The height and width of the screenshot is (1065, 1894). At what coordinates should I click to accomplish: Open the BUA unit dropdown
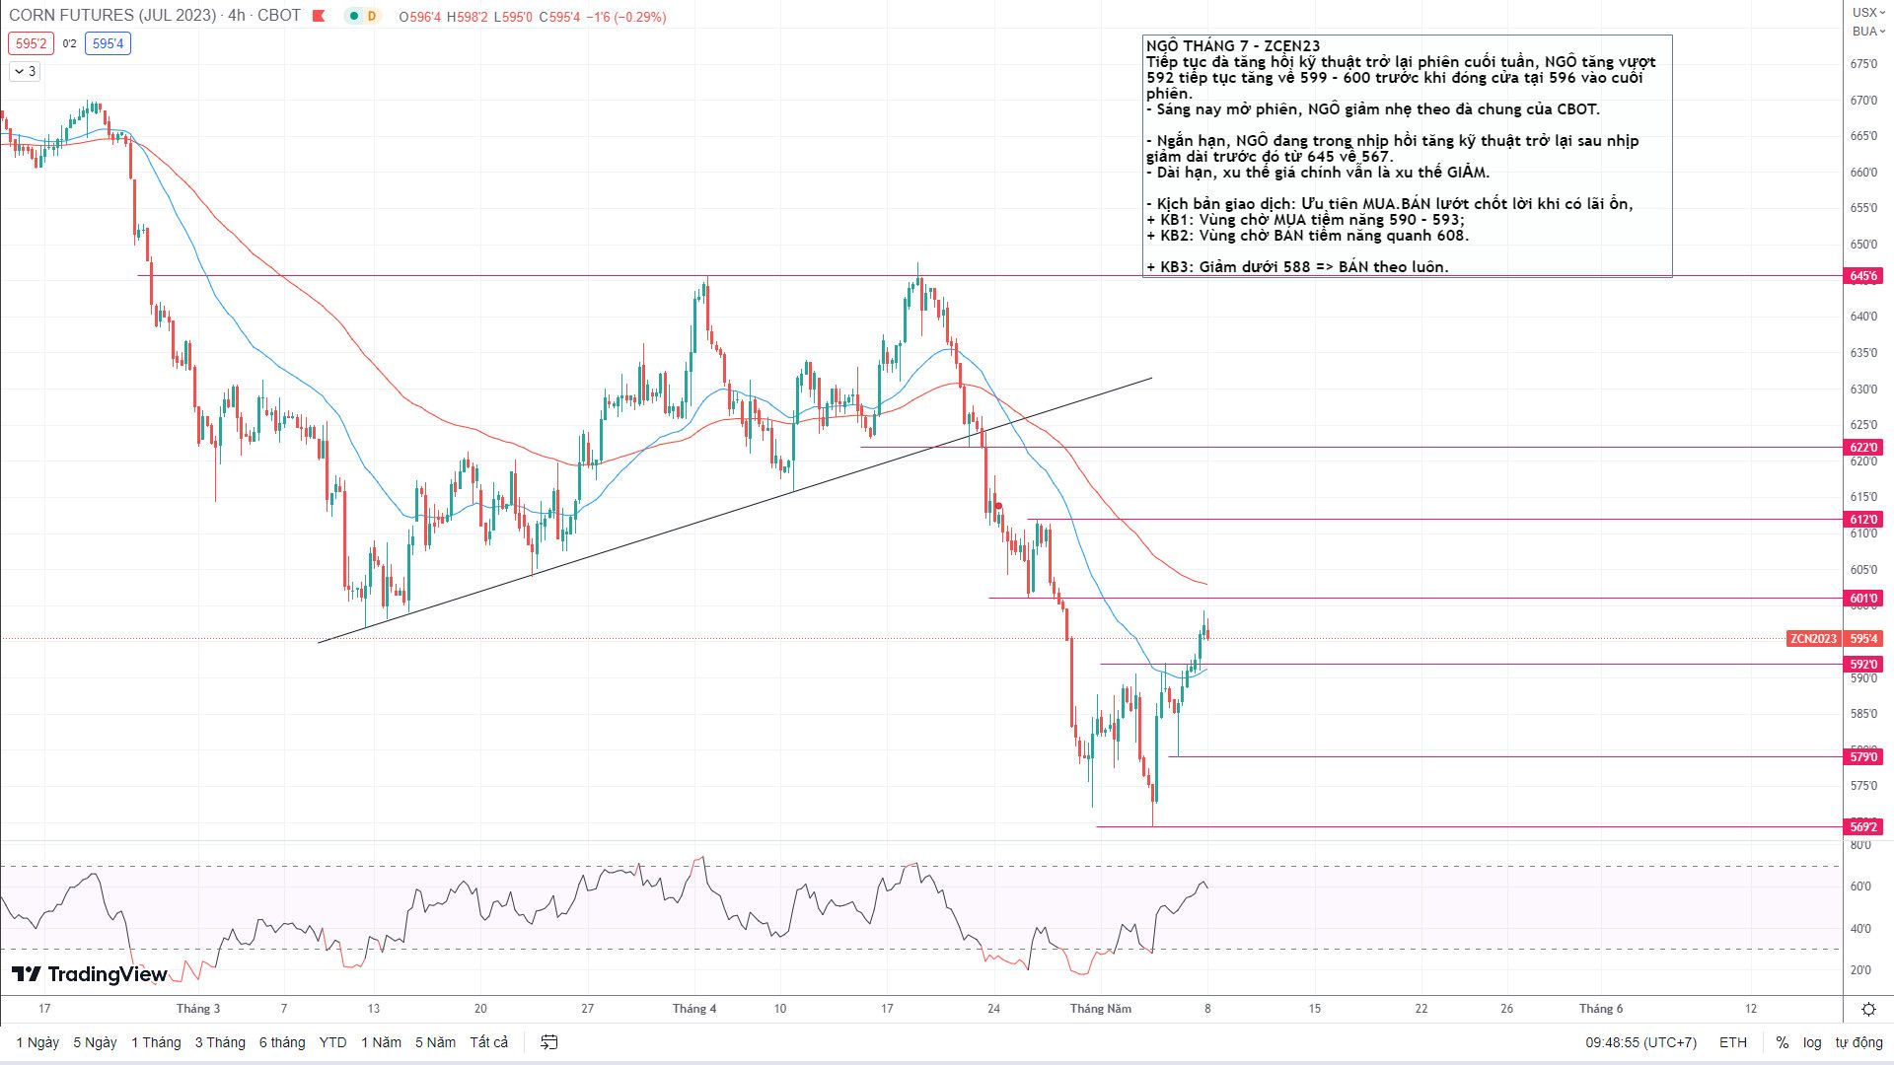1867,32
